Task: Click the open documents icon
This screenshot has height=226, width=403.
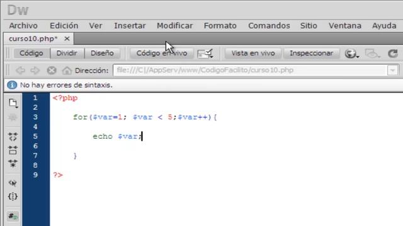Action: 13,103
